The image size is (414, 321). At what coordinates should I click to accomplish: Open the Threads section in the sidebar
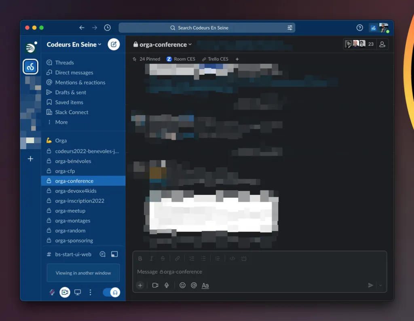pyautogui.click(x=65, y=62)
